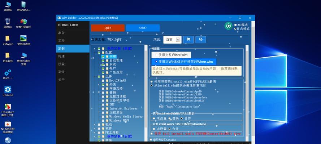
Task: Select 合并 for SYSTEM\DriverDatabase
Action: (x=170, y=129)
